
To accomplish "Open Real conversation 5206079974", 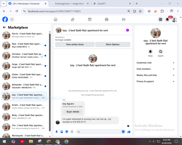I will [x=24, y=45].
